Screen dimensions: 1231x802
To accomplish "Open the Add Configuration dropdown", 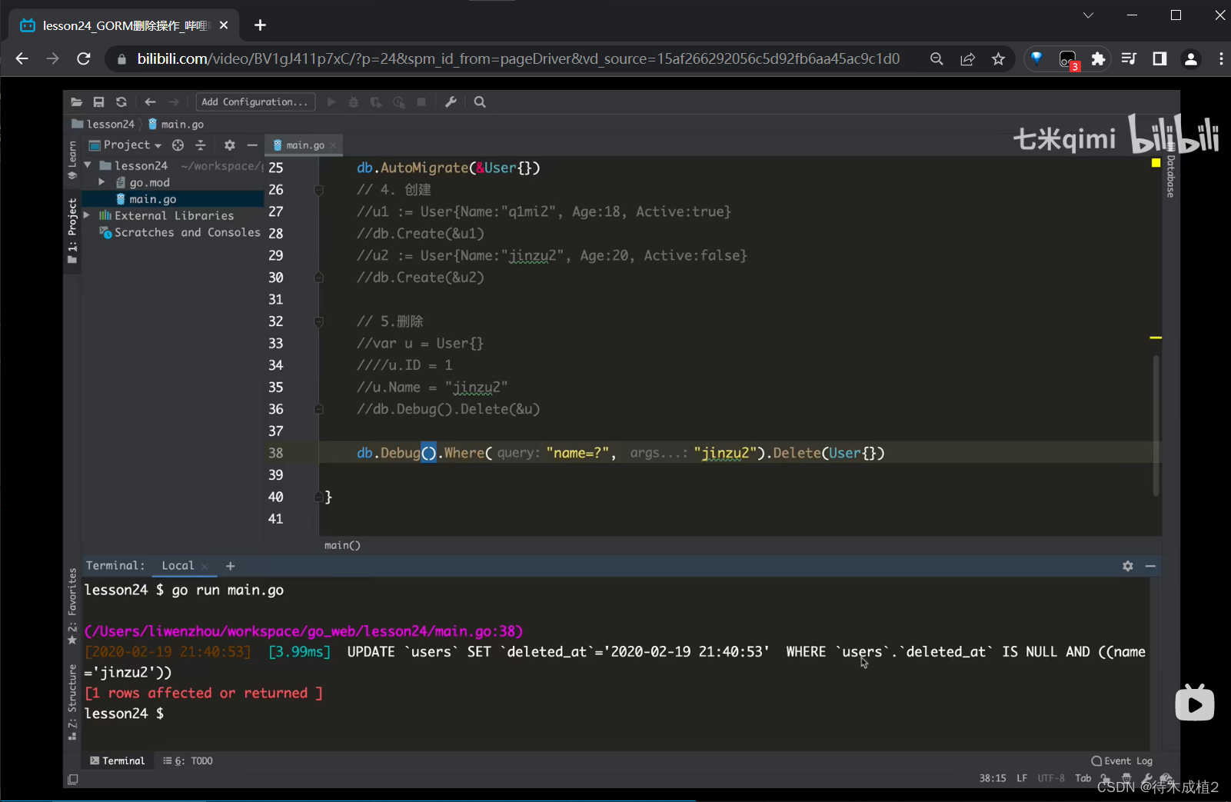I will [x=255, y=101].
